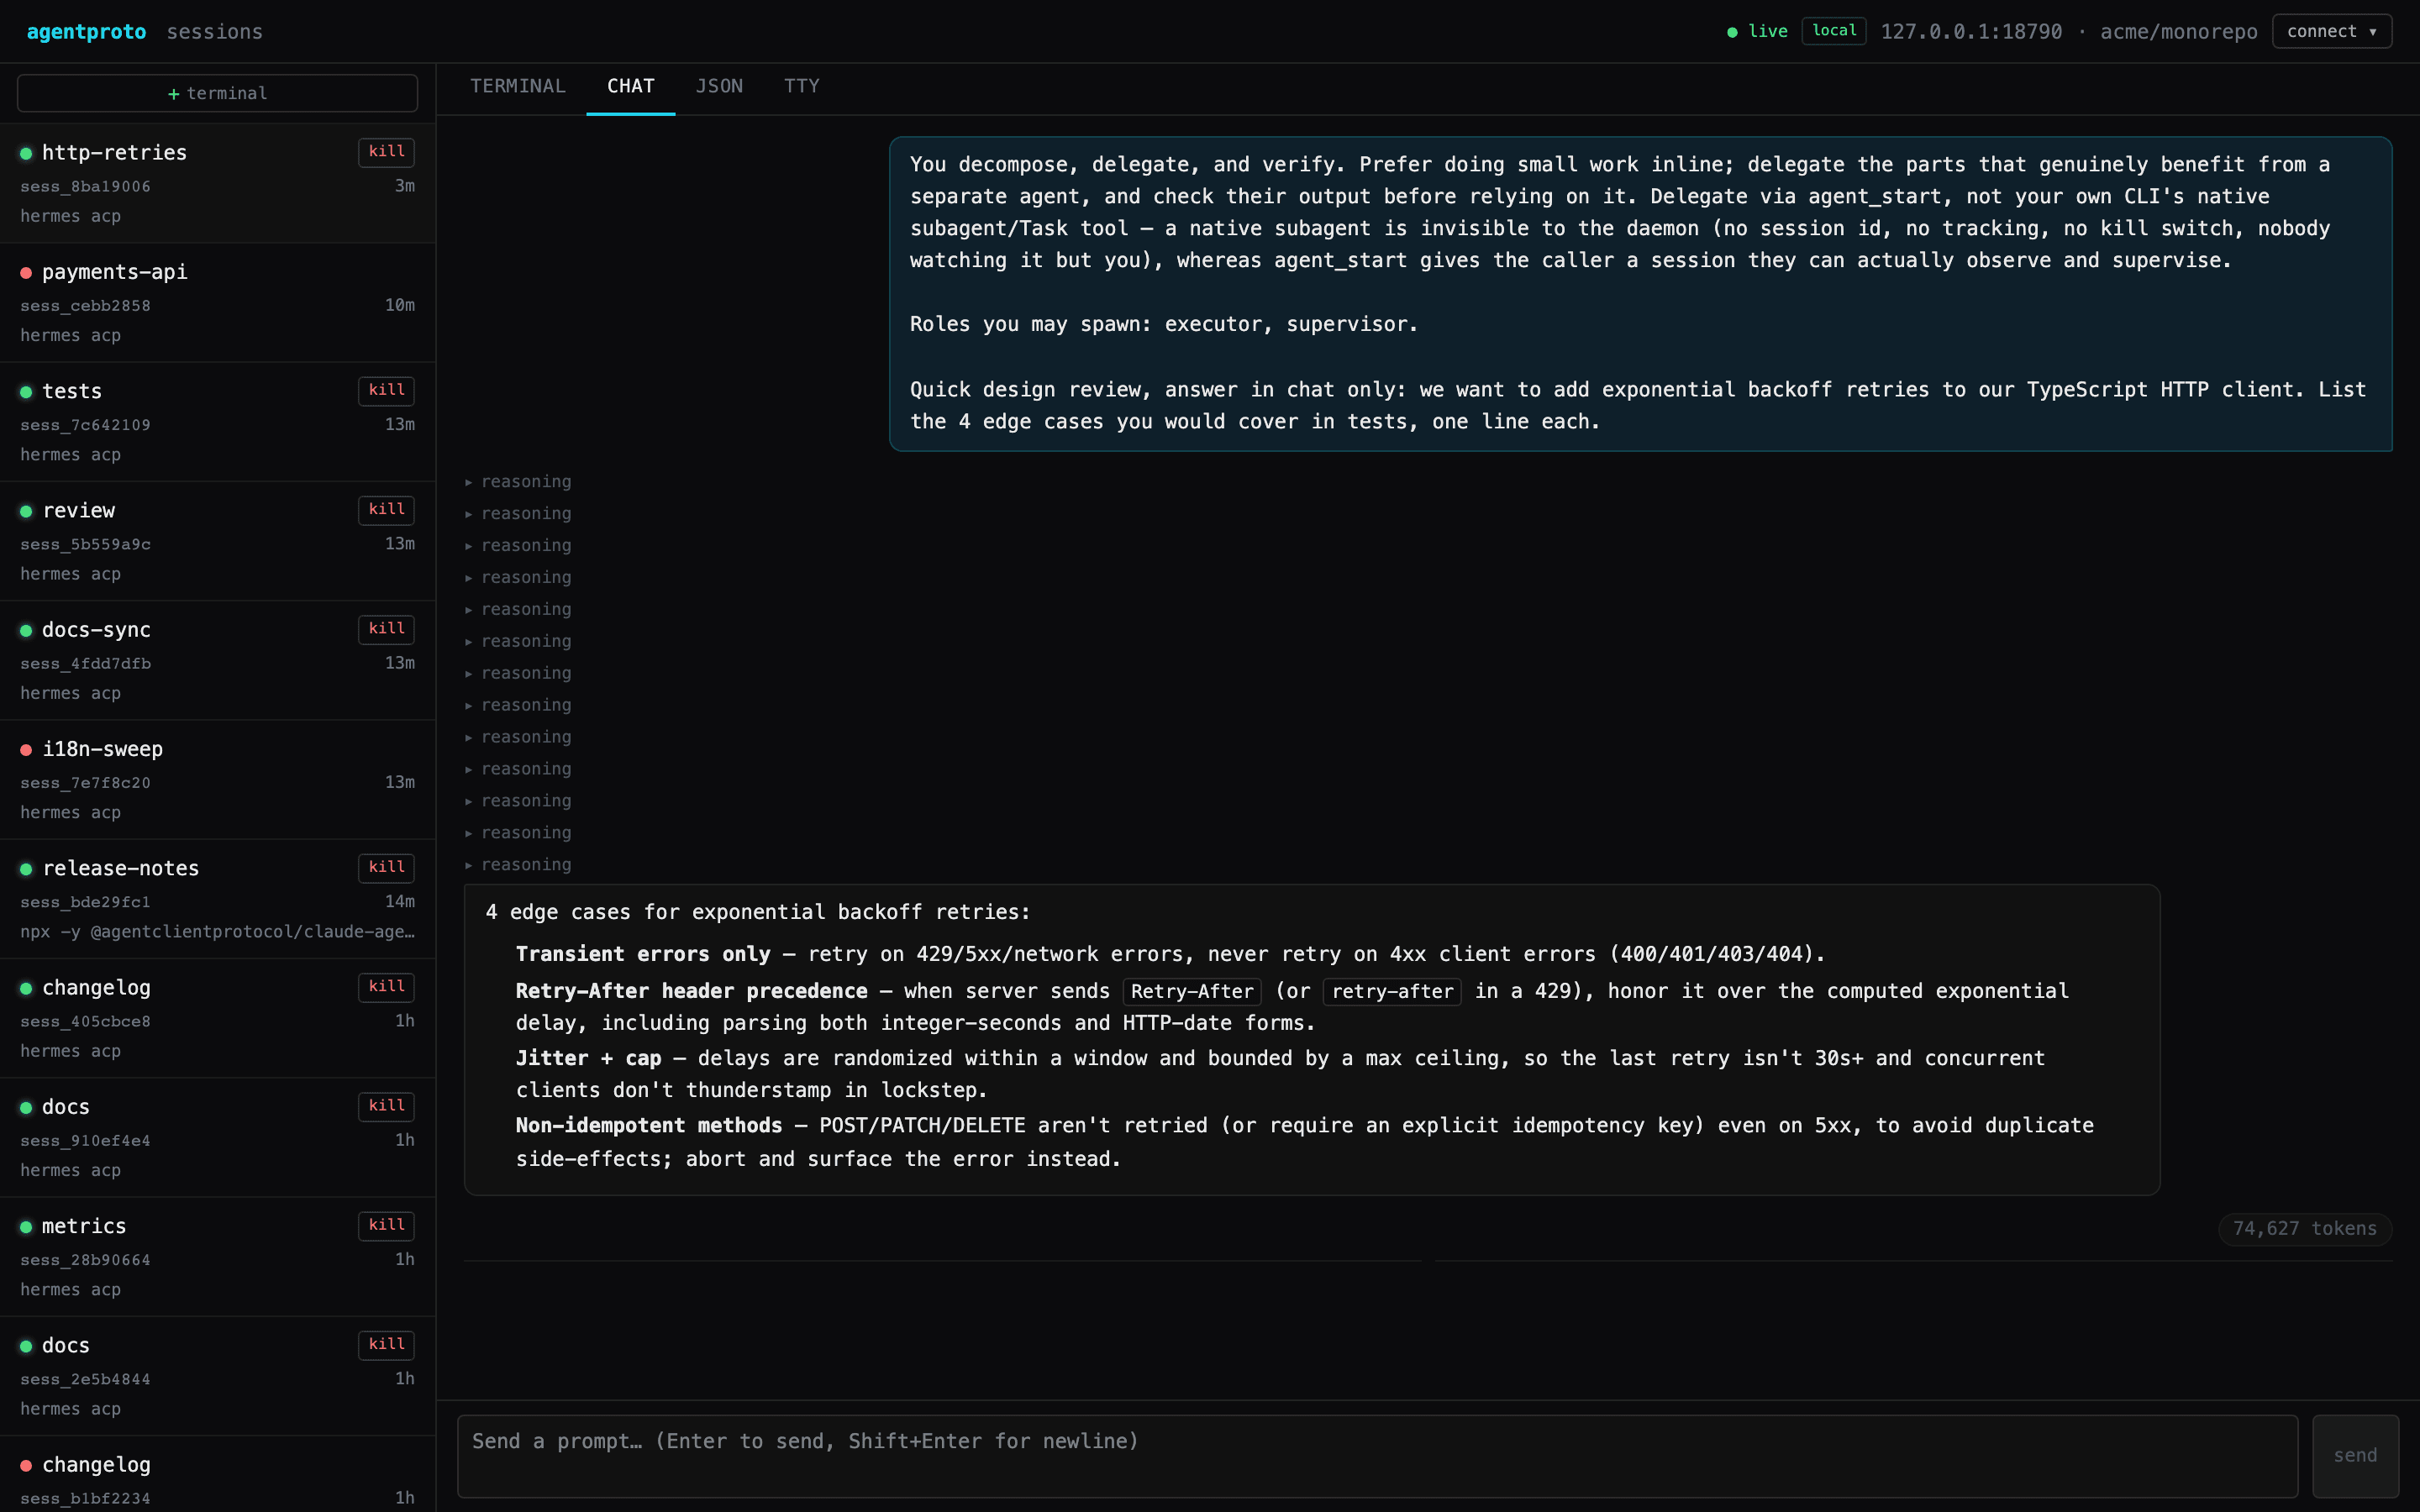Kill the review session

click(386, 509)
